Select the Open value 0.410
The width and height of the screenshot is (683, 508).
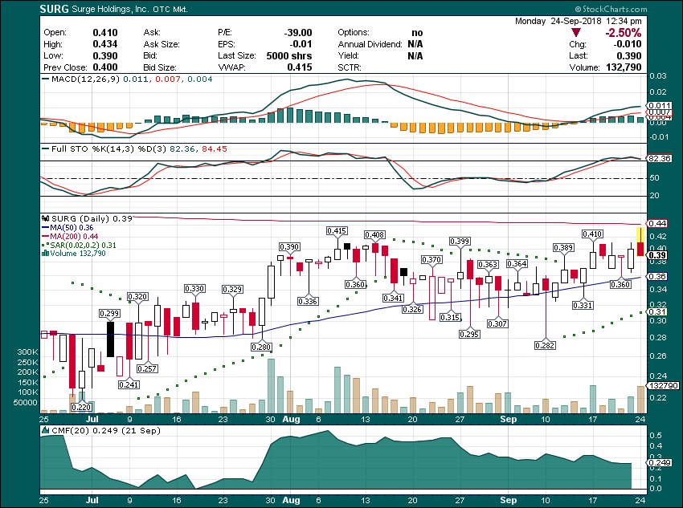click(105, 33)
